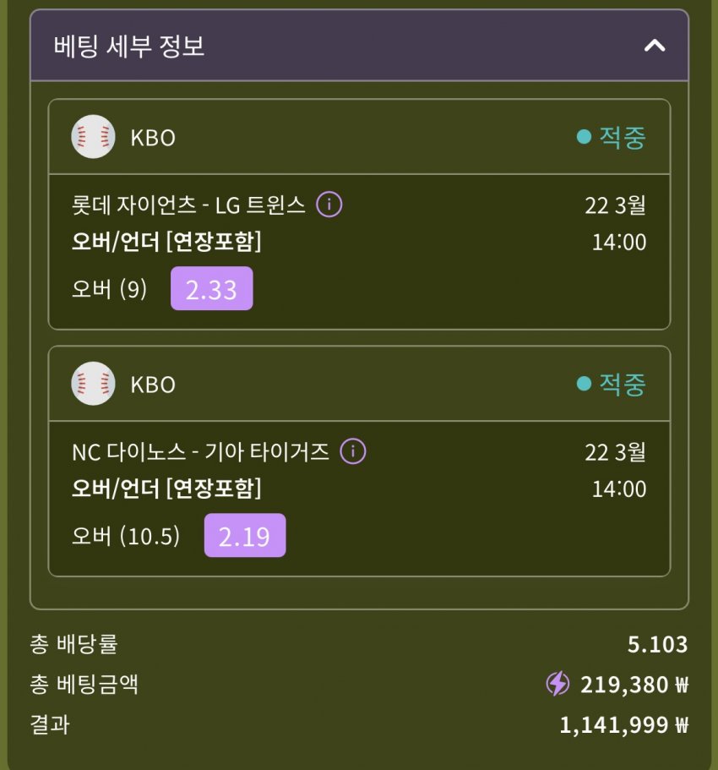The height and width of the screenshot is (770, 718).
Task: Open the NC 다이노스 - 기아 타이거즈 match
Action: [x=201, y=452]
